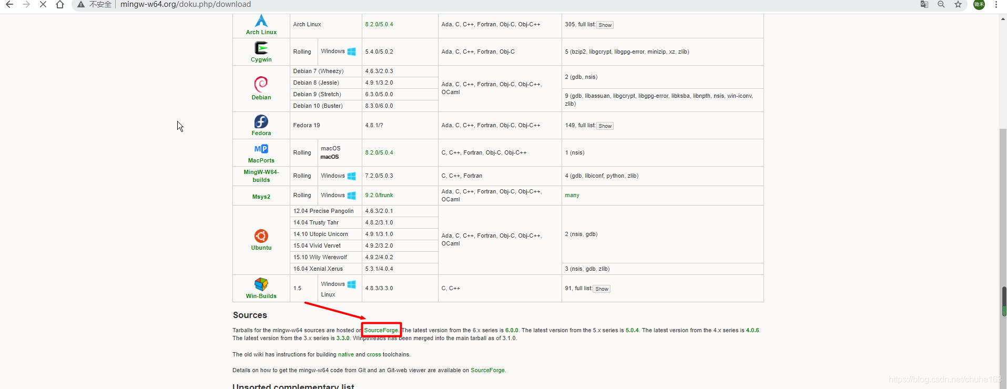Click the Msys2 9.2.0/trunk version link
This screenshot has height=389, width=1007.
click(x=379, y=195)
